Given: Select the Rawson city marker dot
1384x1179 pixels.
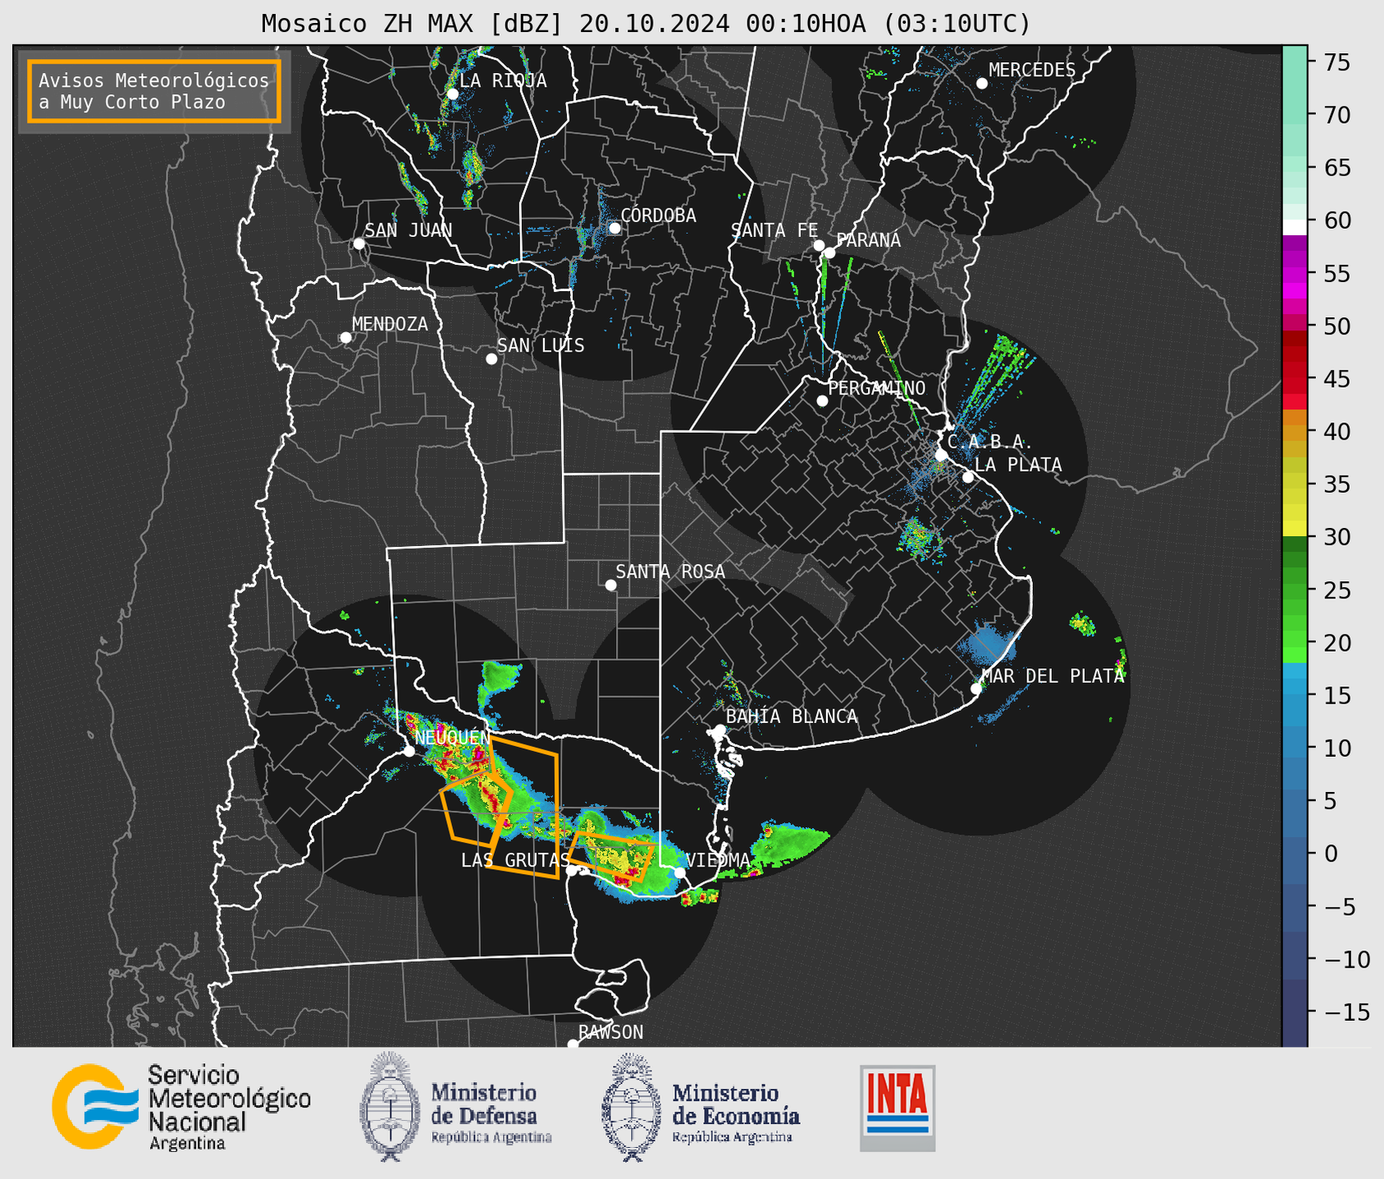Looking at the screenshot, I should 573,1045.
